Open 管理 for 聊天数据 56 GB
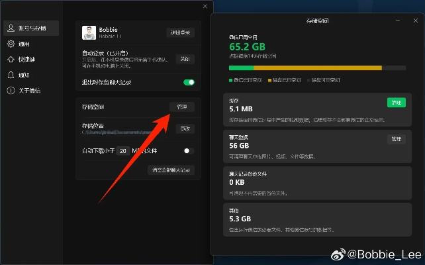425x265 pixels. 396,139
